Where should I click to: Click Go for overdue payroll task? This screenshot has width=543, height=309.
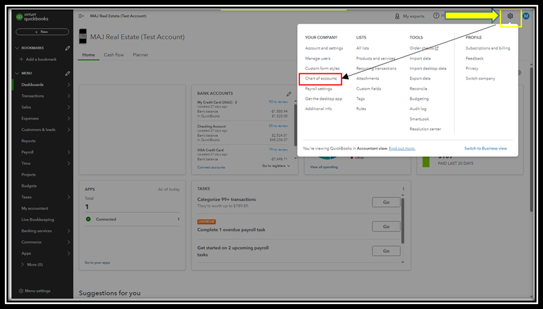(x=386, y=226)
